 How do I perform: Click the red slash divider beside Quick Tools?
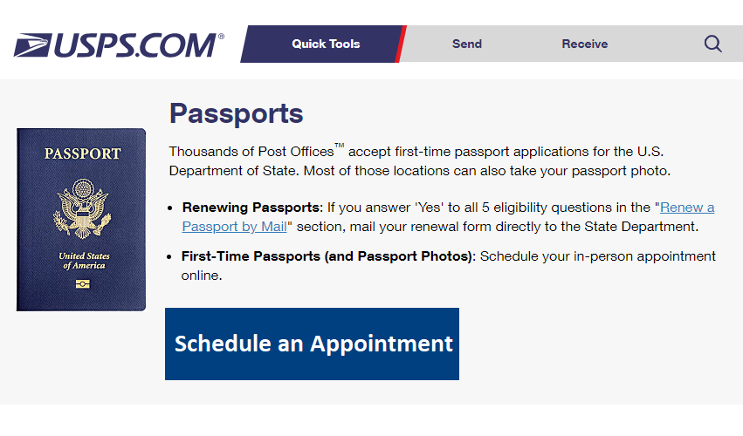click(x=401, y=44)
